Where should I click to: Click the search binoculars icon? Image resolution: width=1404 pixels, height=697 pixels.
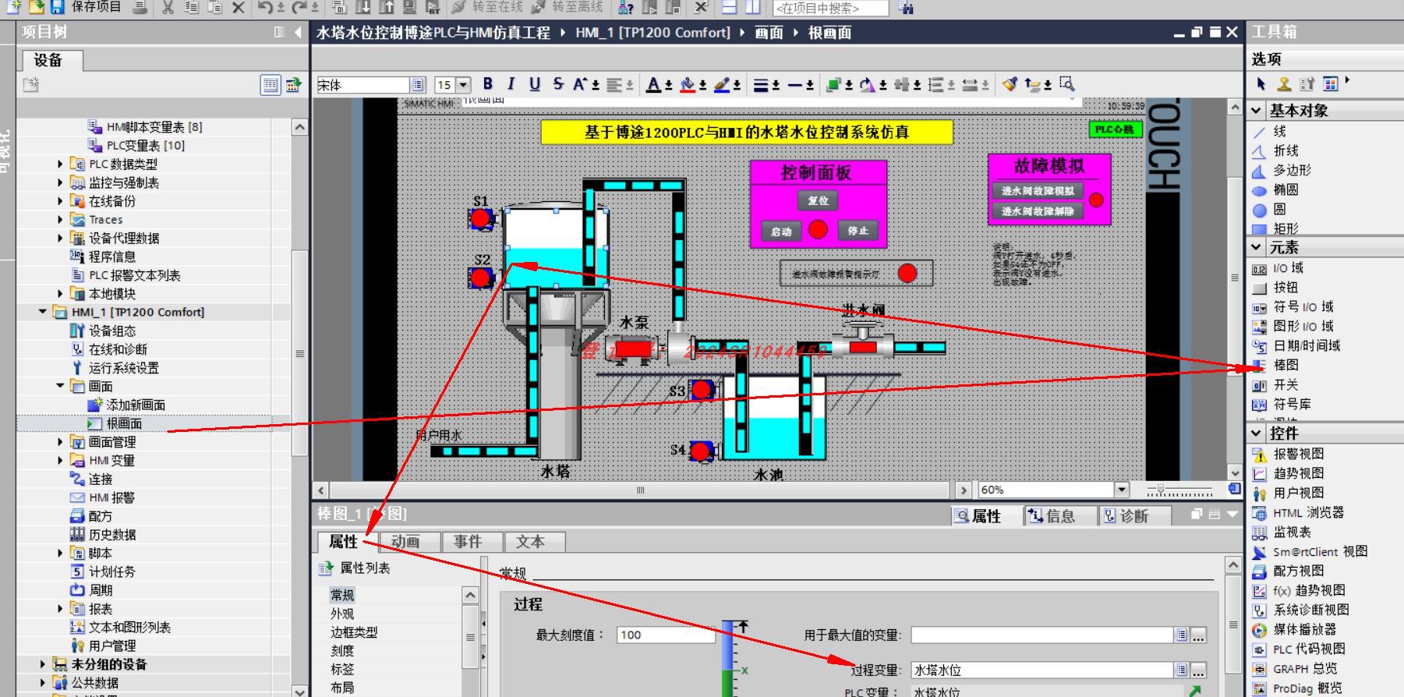(x=905, y=7)
